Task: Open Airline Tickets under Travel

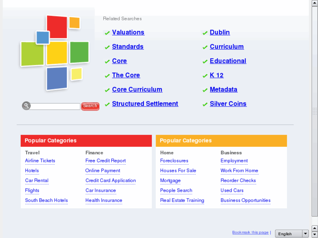Action: tap(40, 161)
